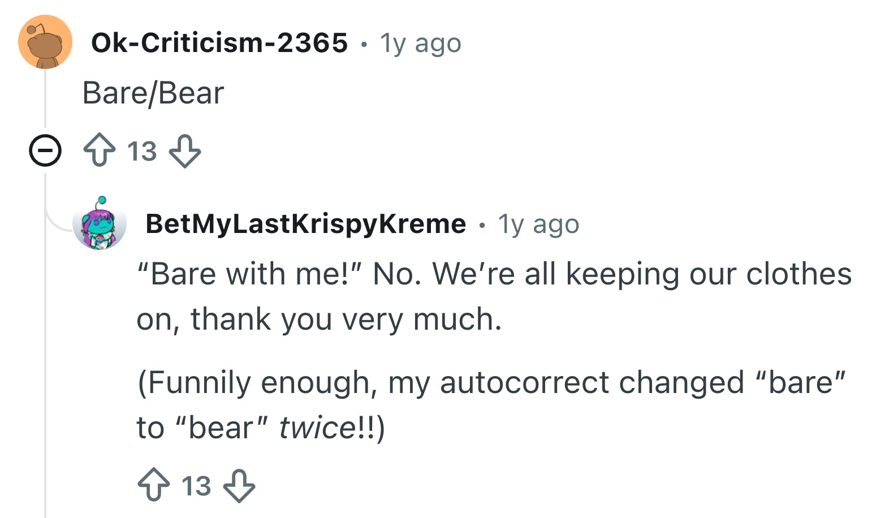Upvote BetMyLastKrispyKreme's reply
Screen dimensions: 889x518
(x=154, y=485)
